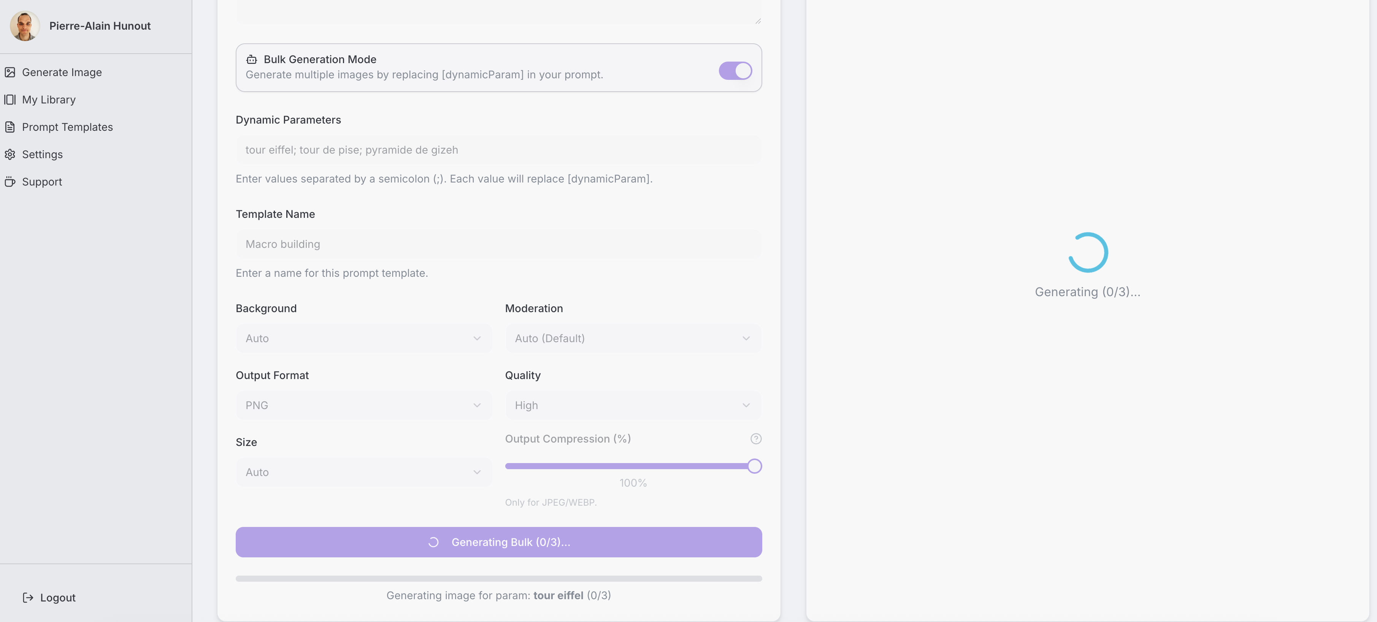Click the Output Compression slider handle
This screenshot has width=1377, height=622.
(754, 466)
